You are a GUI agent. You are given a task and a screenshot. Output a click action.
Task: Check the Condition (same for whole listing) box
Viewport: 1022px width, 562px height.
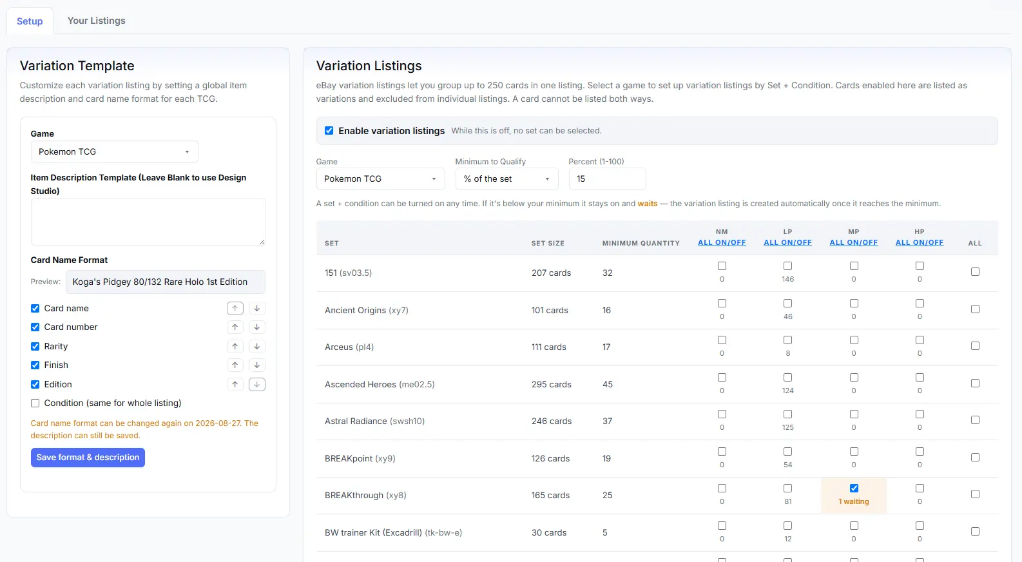35,403
